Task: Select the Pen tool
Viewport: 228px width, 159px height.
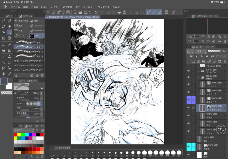Action: point(3,21)
